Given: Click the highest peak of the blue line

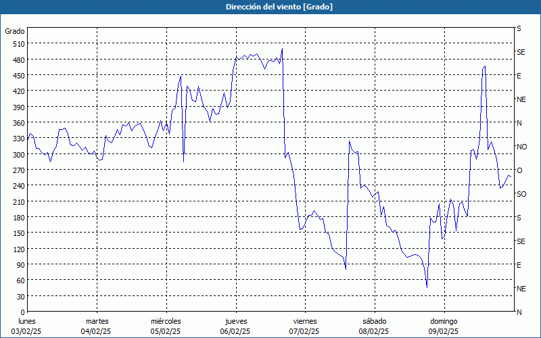Looking at the screenshot, I should (x=282, y=49).
